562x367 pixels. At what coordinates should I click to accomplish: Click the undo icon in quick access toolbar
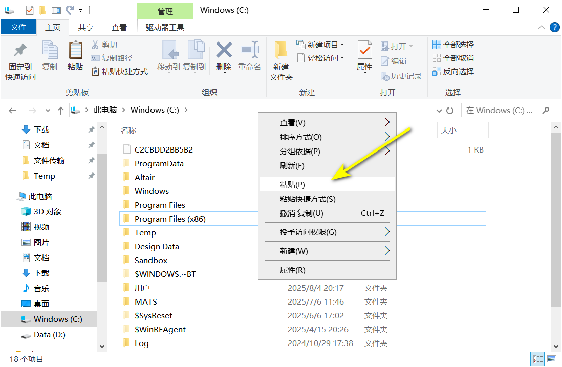[70, 10]
